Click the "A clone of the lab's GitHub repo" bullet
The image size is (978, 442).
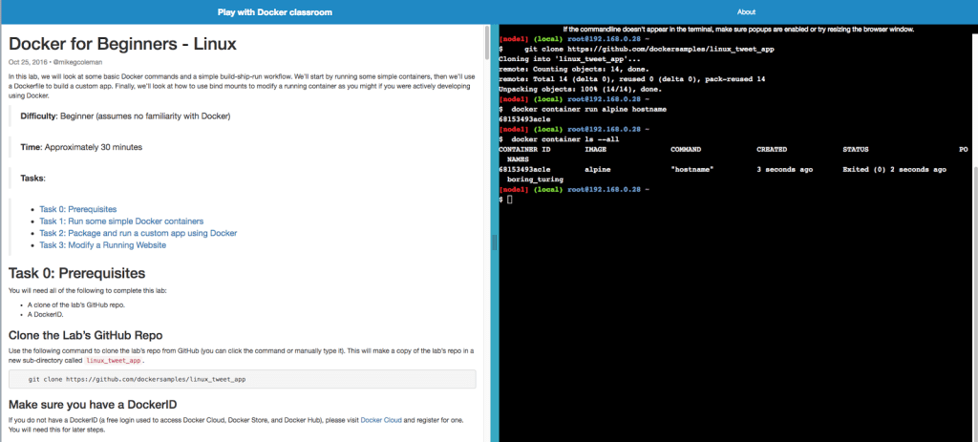76,305
